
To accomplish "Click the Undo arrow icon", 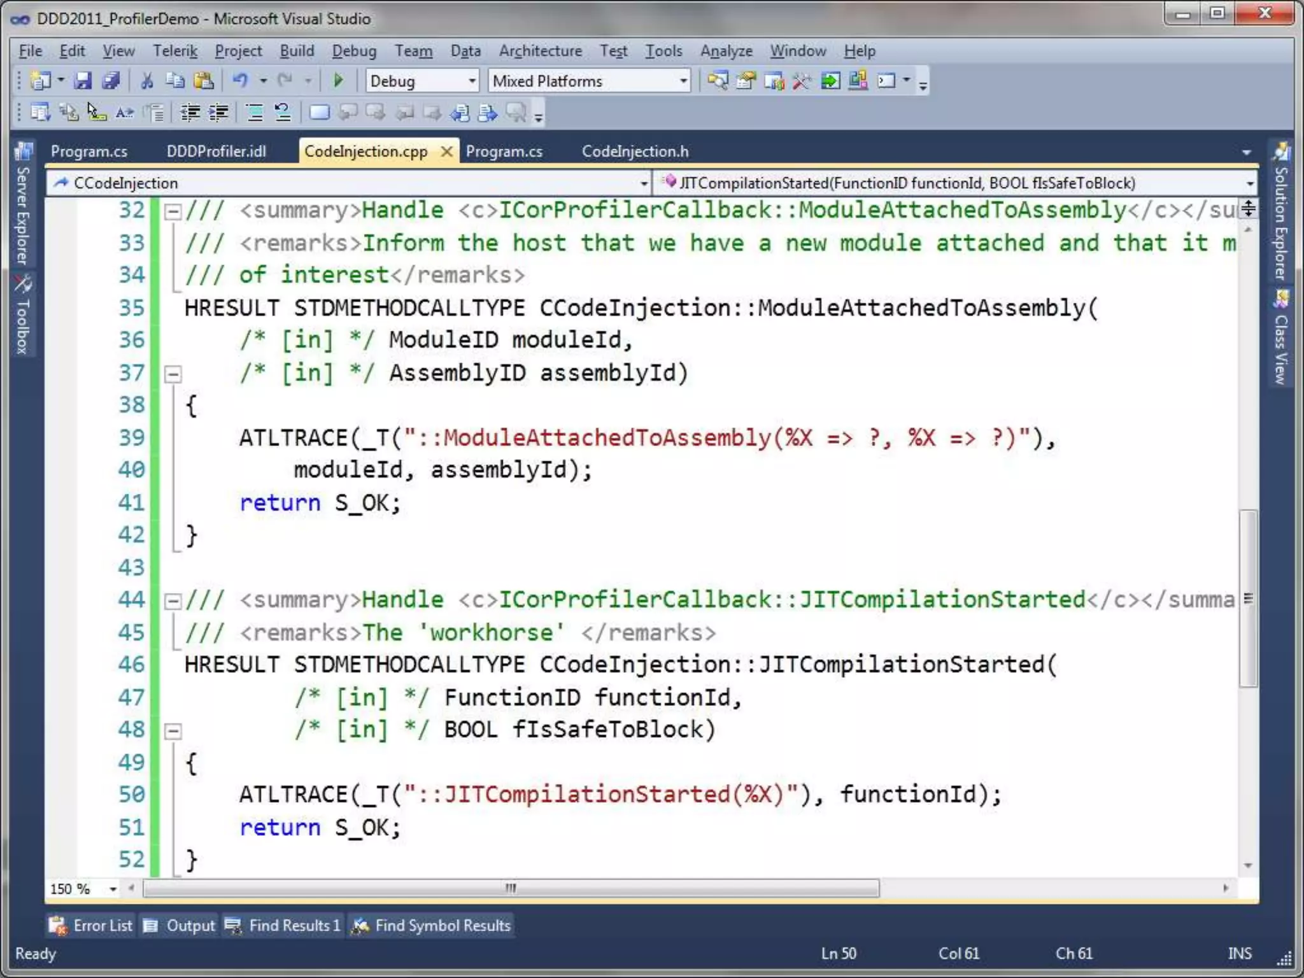I will pos(240,81).
